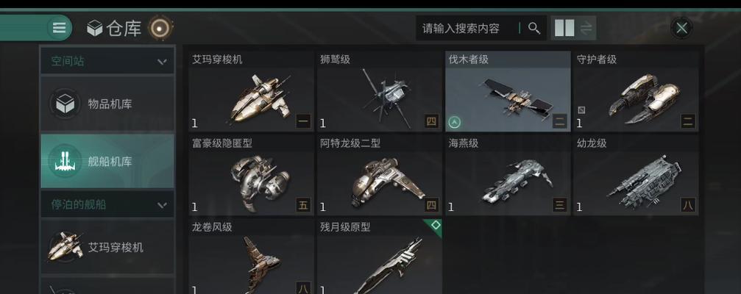Open the hamburger menu button
Screen dimensions: 741x294
click(59, 28)
